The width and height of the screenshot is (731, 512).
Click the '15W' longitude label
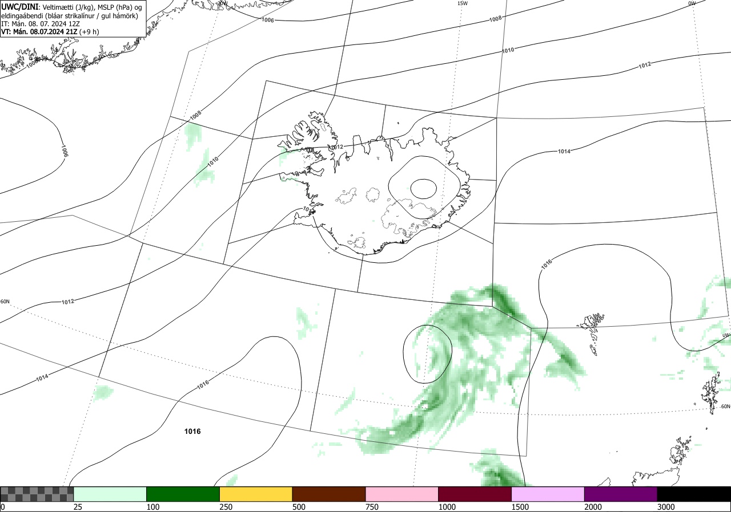click(463, 3)
